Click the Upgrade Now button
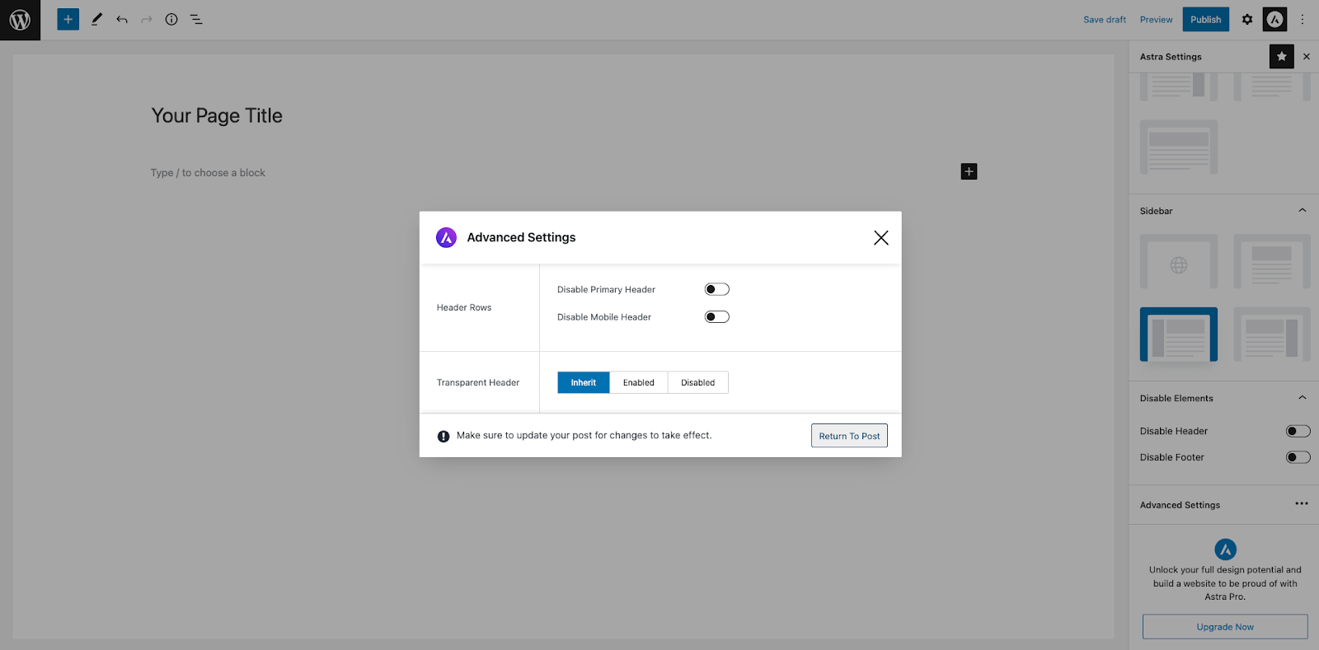Viewport: 1319px width, 650px height. click(x=1225, y=627)
